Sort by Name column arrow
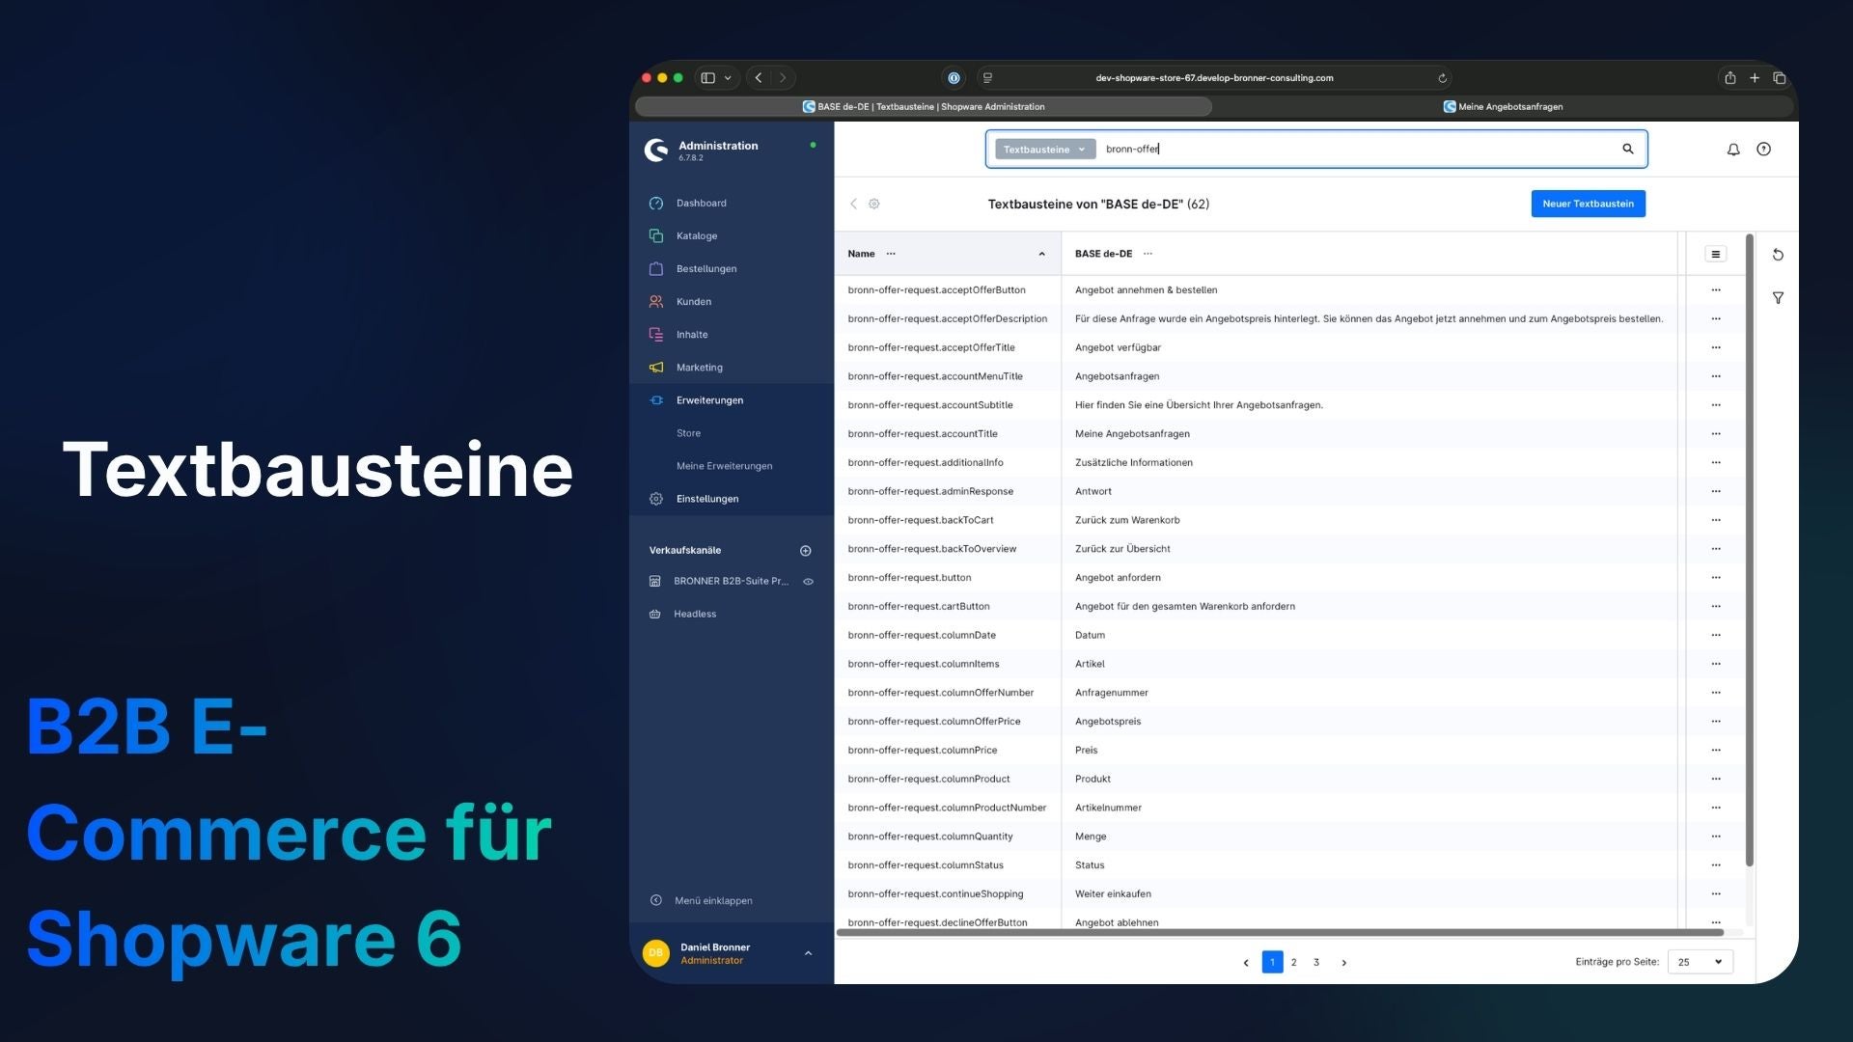The height and width of the screenshot is (1042, 1853). coord(1041,255)
